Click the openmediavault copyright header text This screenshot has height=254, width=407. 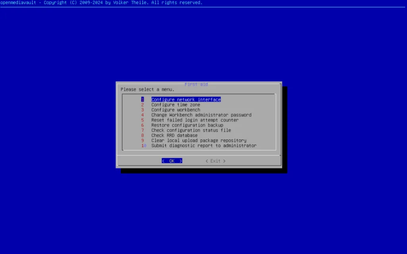(x=101, y=3)
